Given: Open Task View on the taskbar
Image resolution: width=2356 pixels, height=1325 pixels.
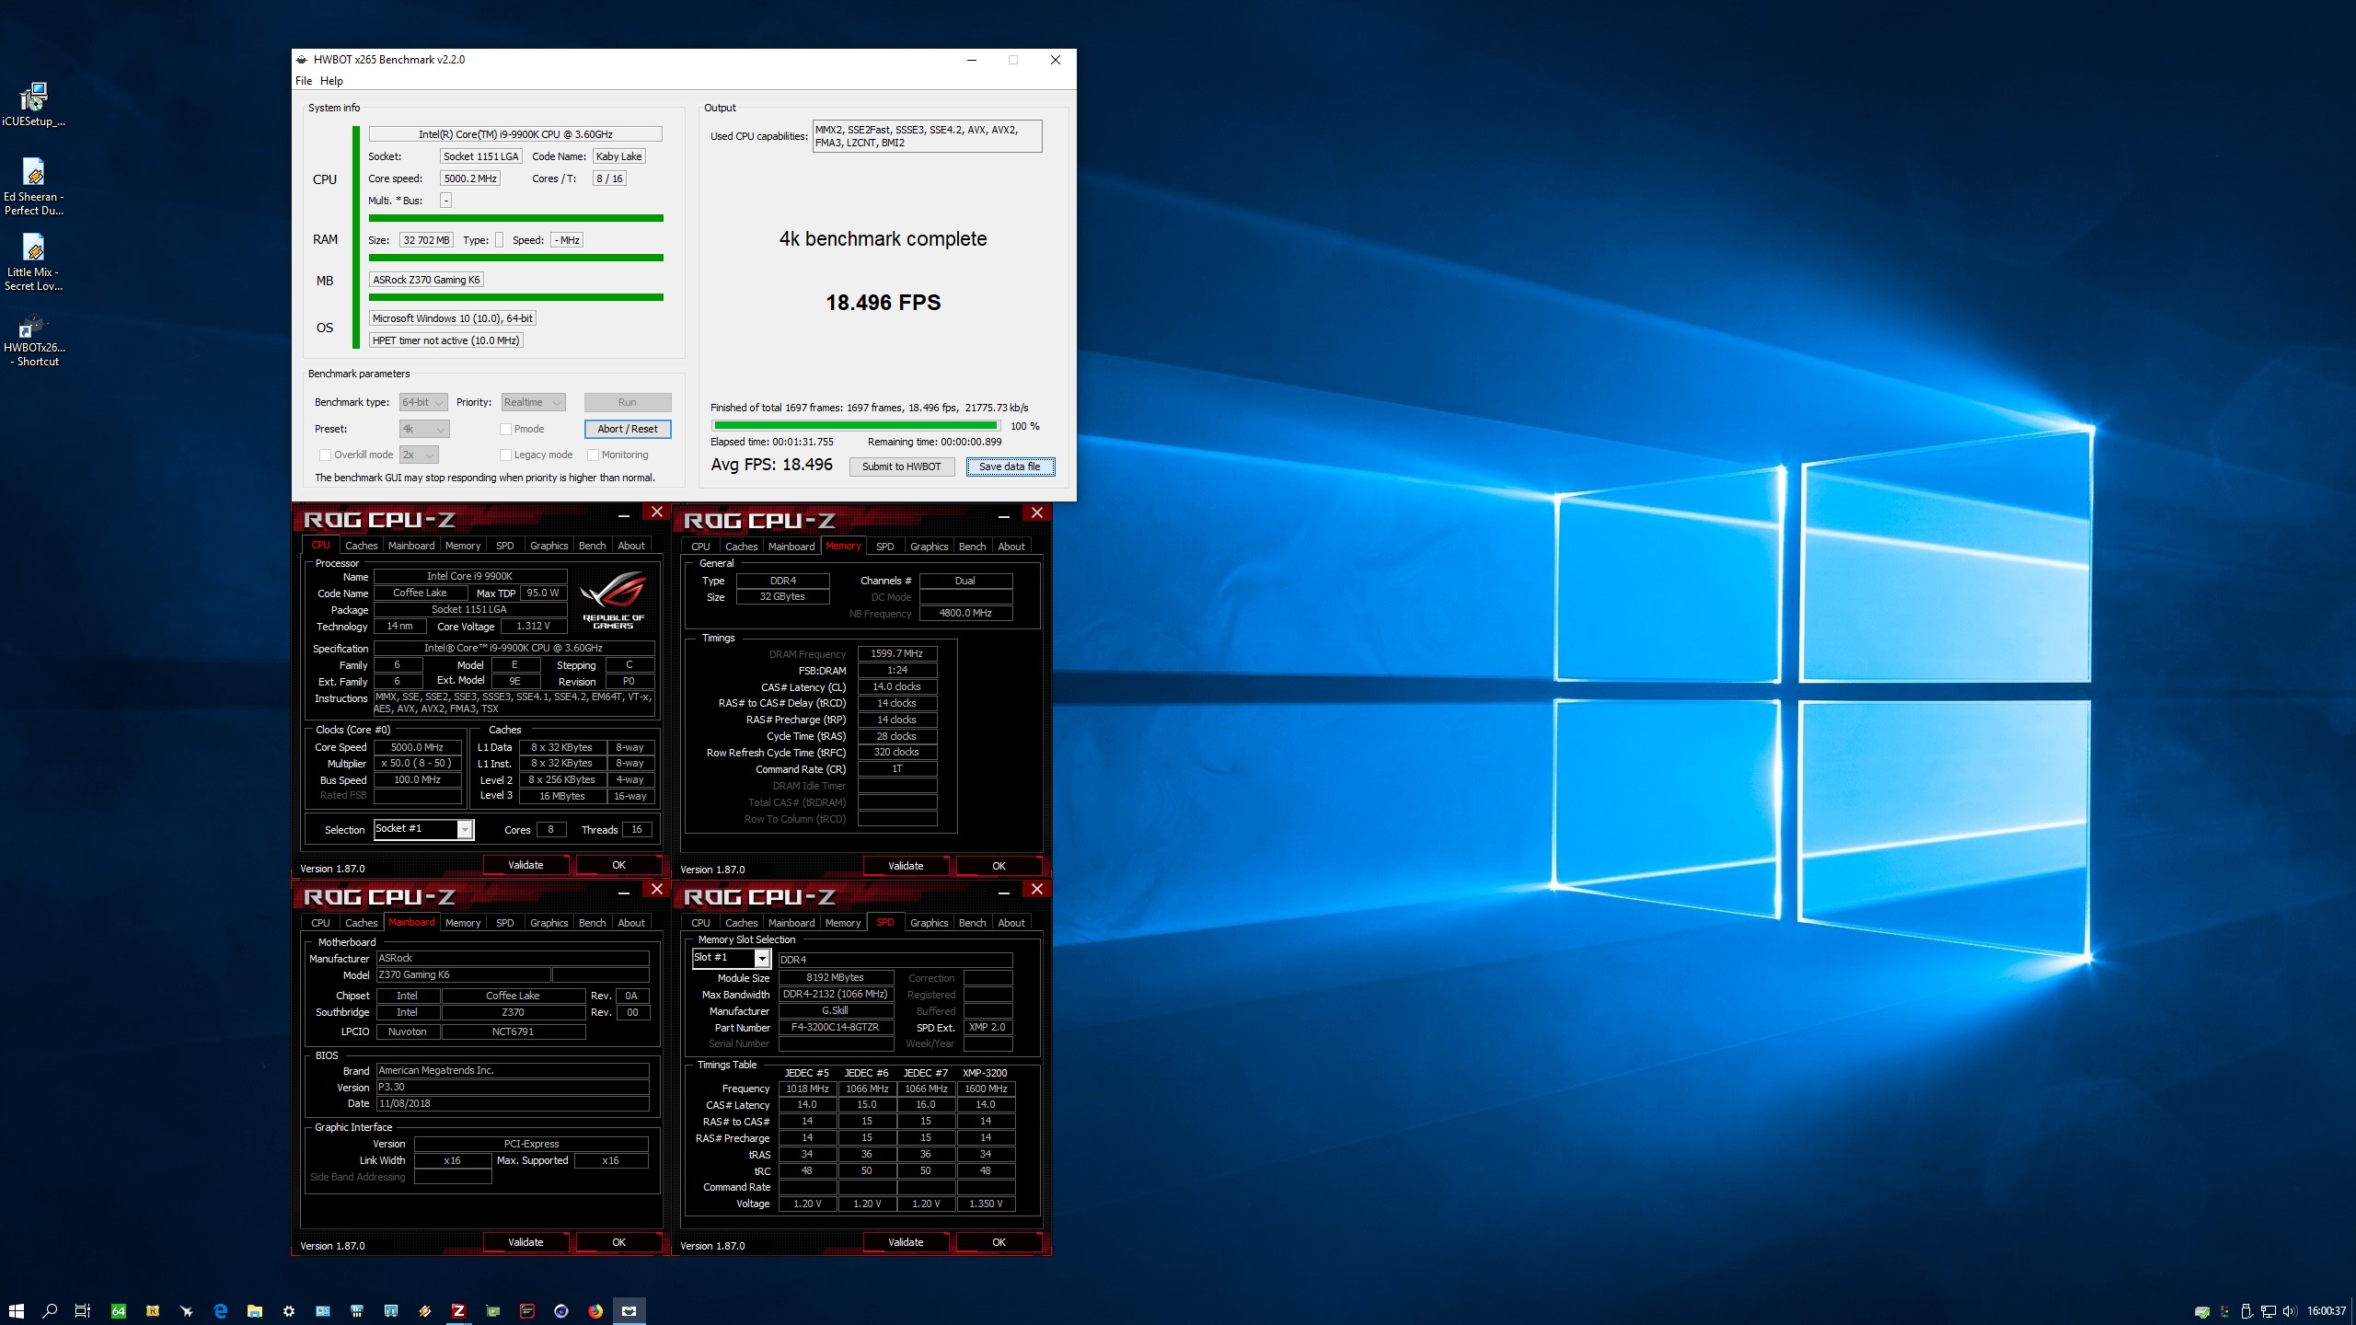Looking at the screenshot, I should point(83,1311).
